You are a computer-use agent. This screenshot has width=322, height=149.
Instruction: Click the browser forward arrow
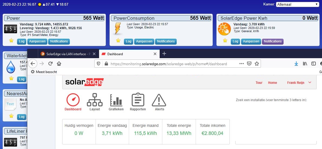(x=42, y=64)
